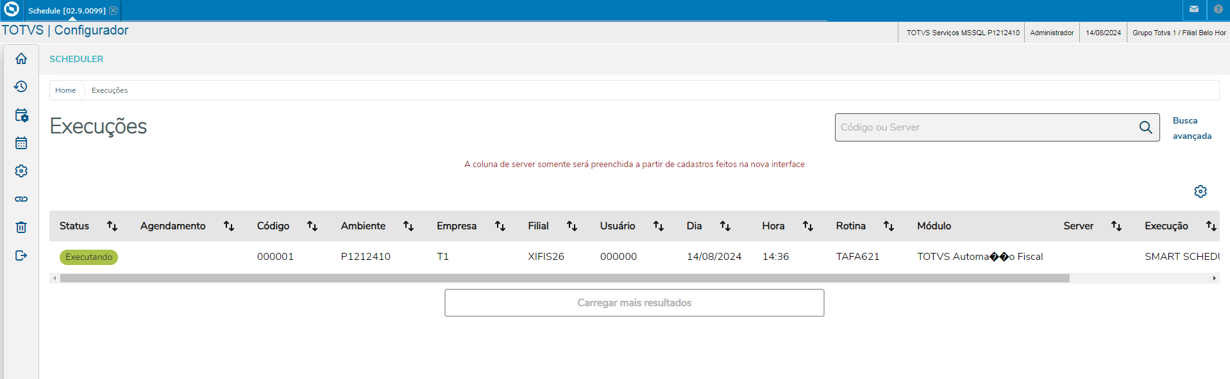Sort by Dia column arrows
1230x379 pixels.
click(x=725, y=226)
